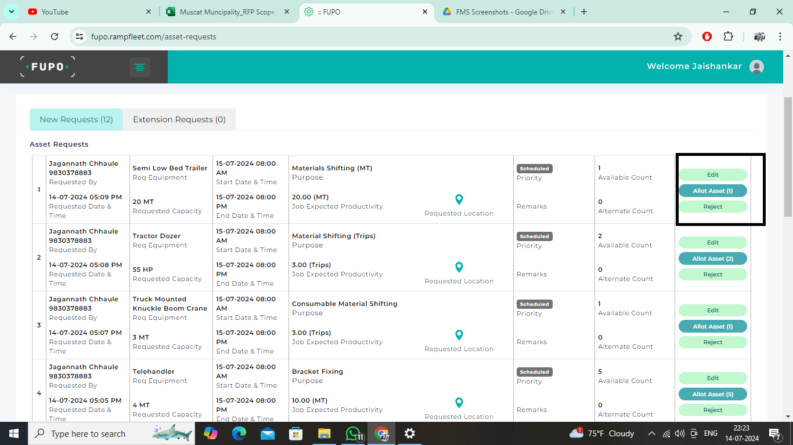Reject the Semi Low Bed Trailer request
Screen dimensions: 793x445
pos(712,206)
